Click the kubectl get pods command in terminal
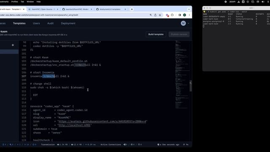 click(x=228, y=12)
